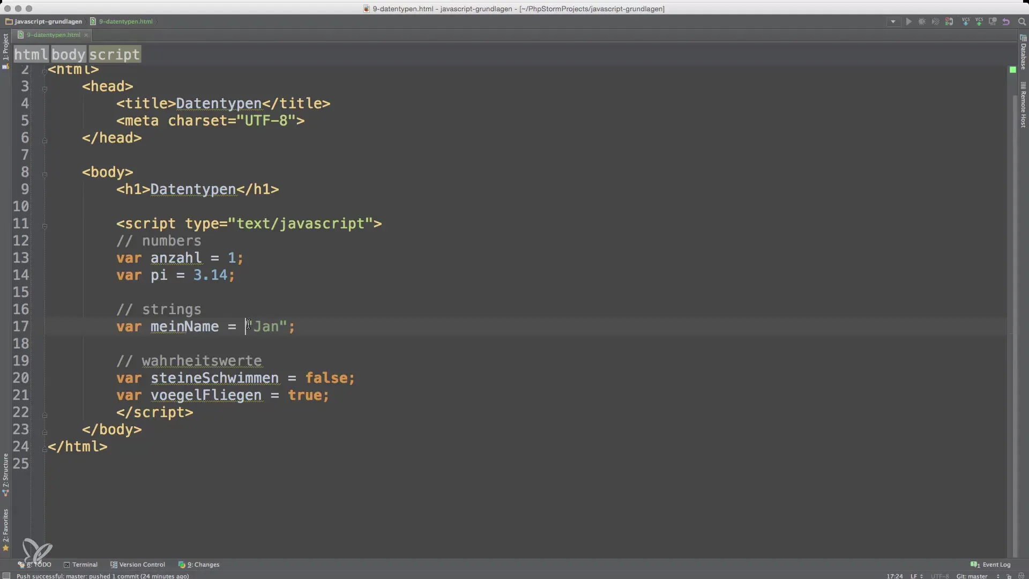Screen dimensions: 1029x579
Task: Click variable steineSchwimmen on line 20
Action: pyautogui.click(x=215, y=378)
